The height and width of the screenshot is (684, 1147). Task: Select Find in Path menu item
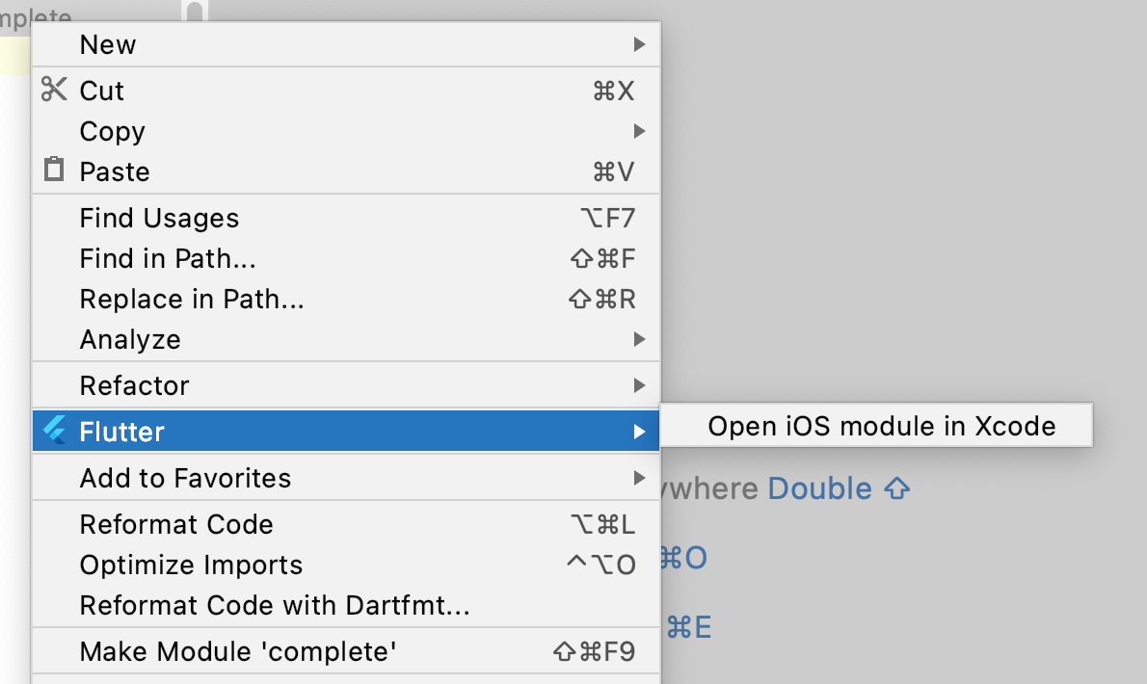346,258
